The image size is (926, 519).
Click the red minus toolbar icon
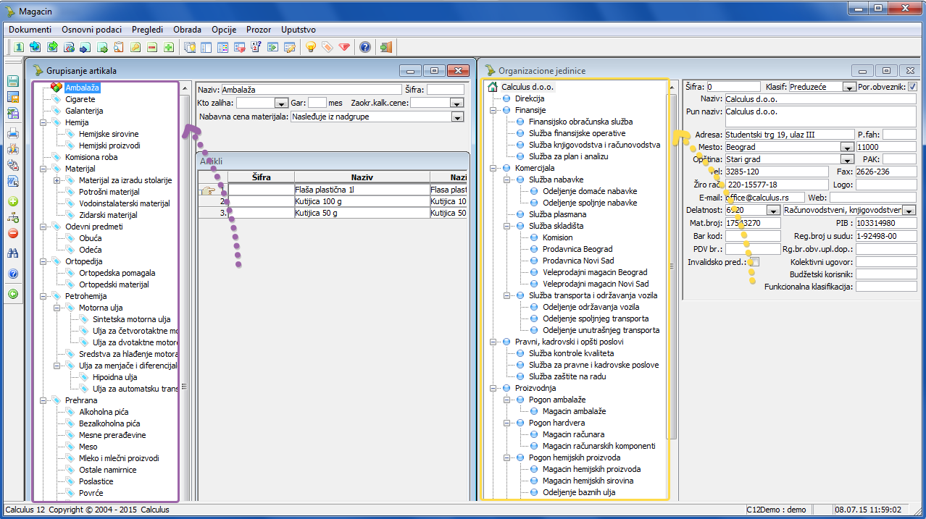pyautogui.click(x=152, y=47)
